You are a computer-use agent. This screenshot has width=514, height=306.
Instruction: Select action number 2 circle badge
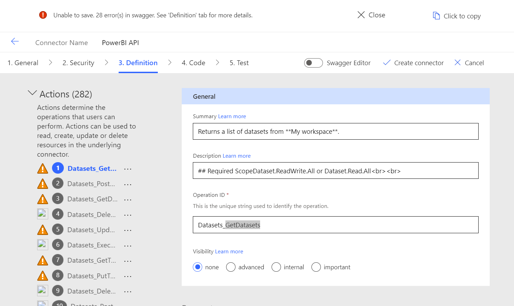tap(58, 183)
